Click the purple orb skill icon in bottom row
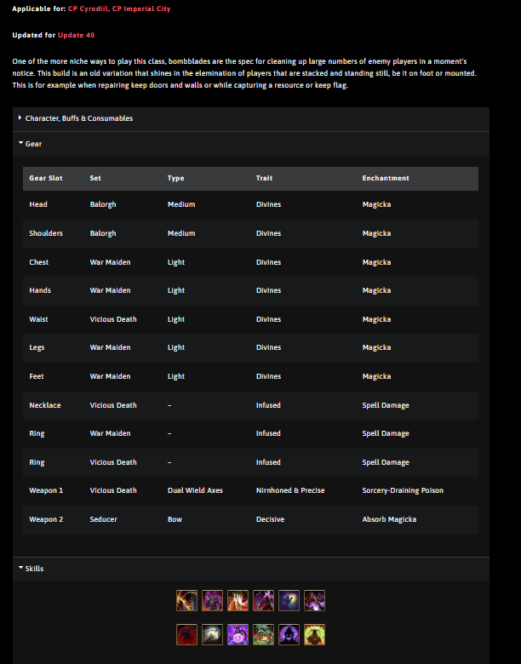 tap(238, 634)
